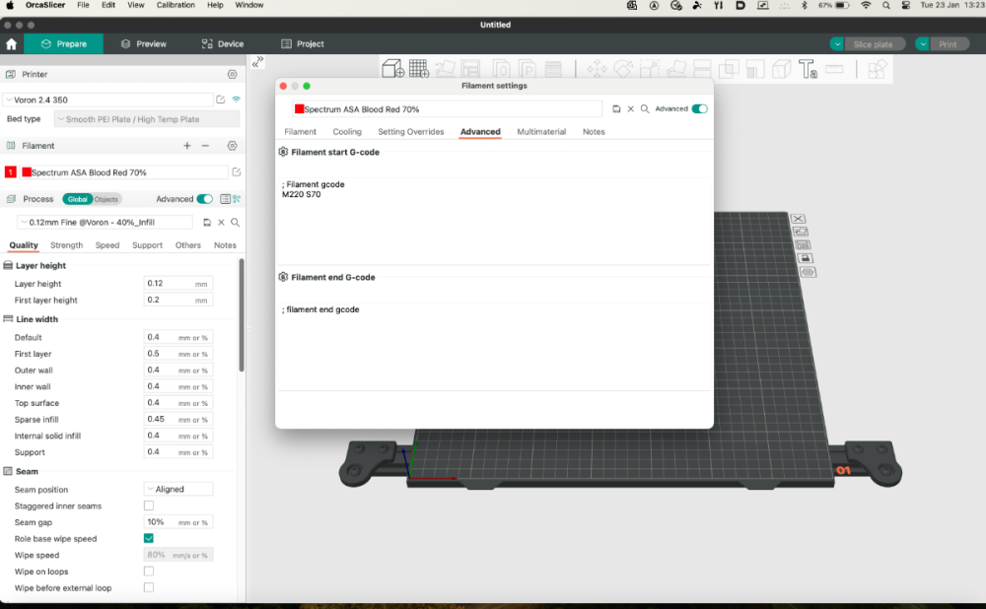Select the Seam painting tool

tap(781, 69)
